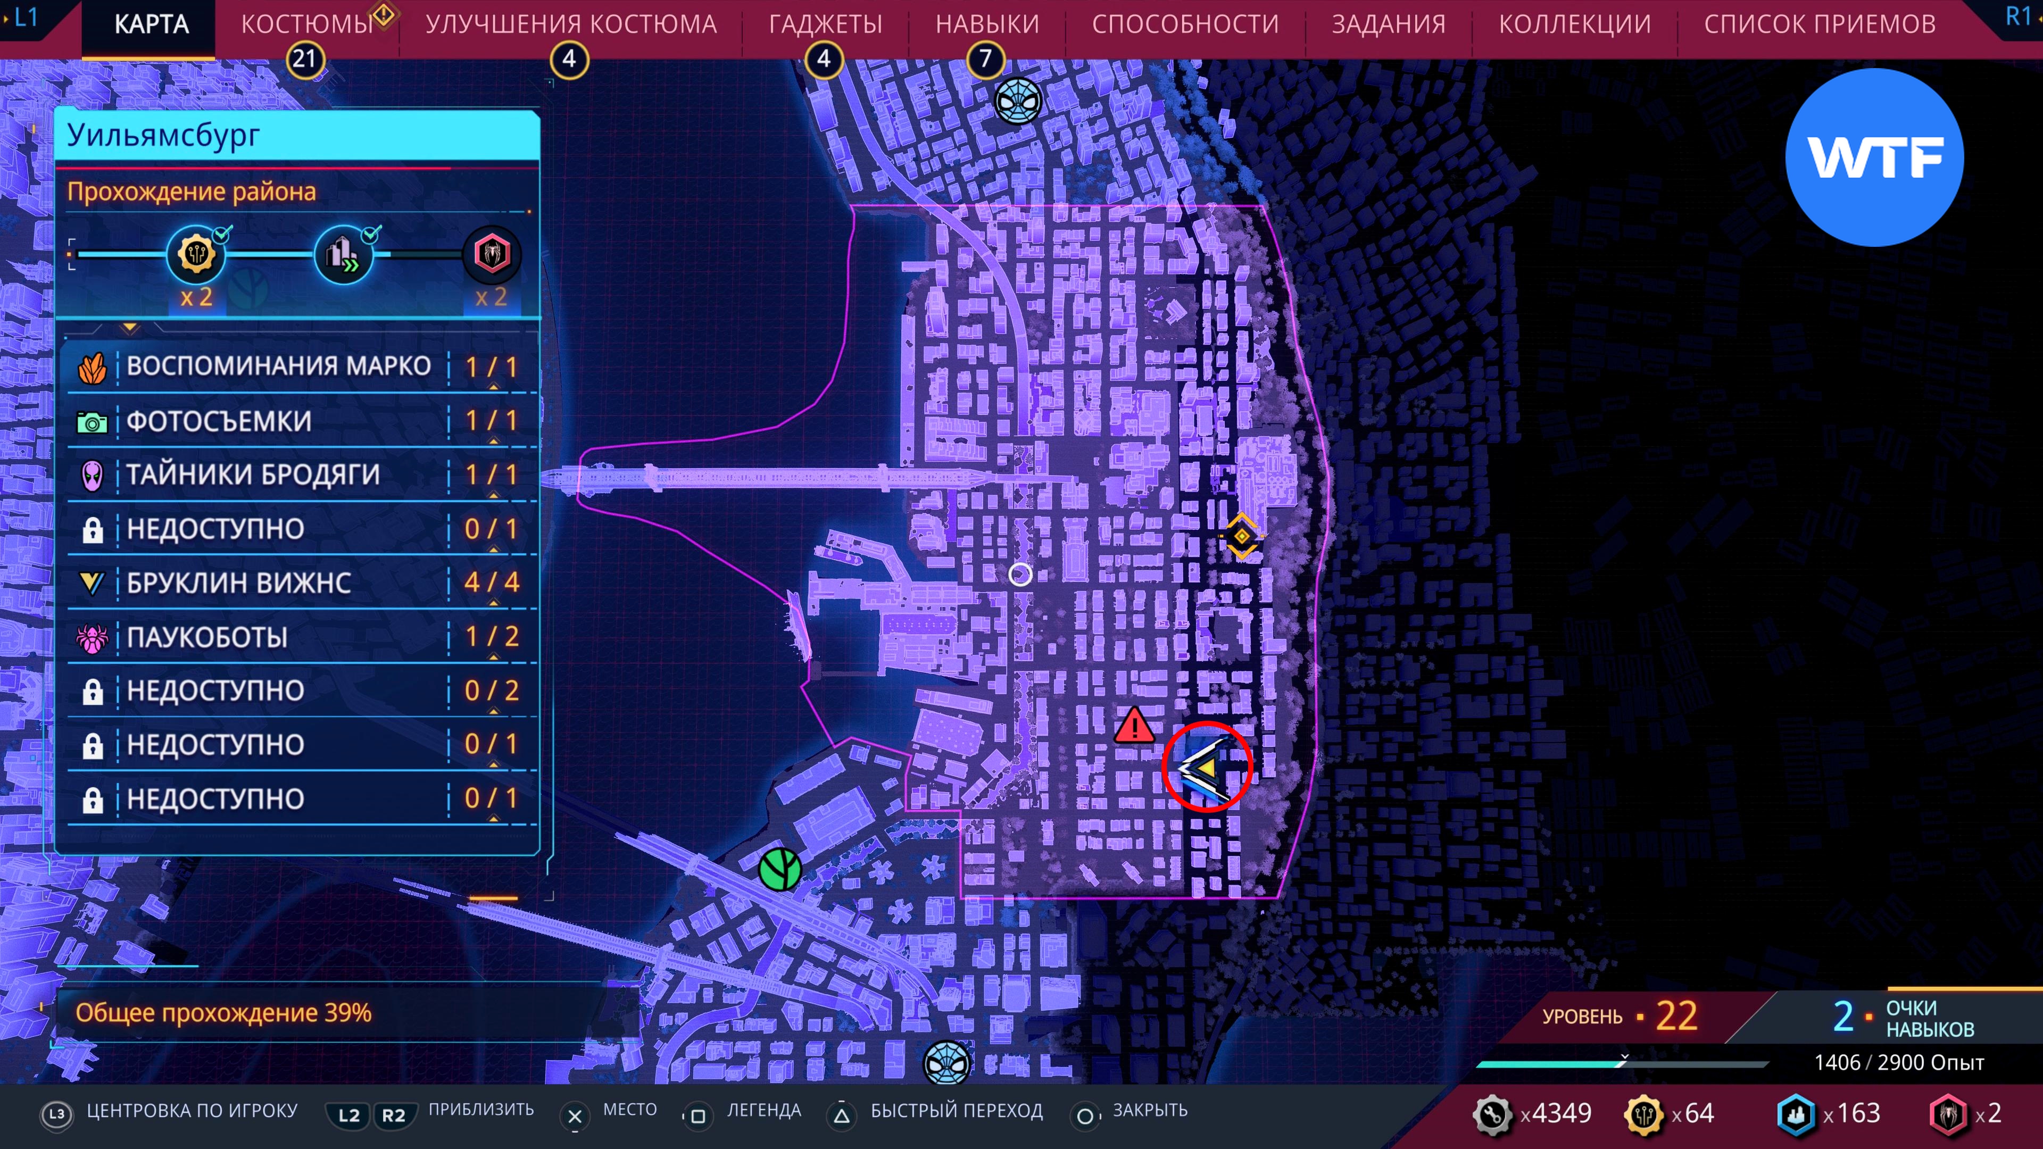Click the red warning triangle crime marker
Screen dimensions: 2043x1149
[x=1134, y=726]
